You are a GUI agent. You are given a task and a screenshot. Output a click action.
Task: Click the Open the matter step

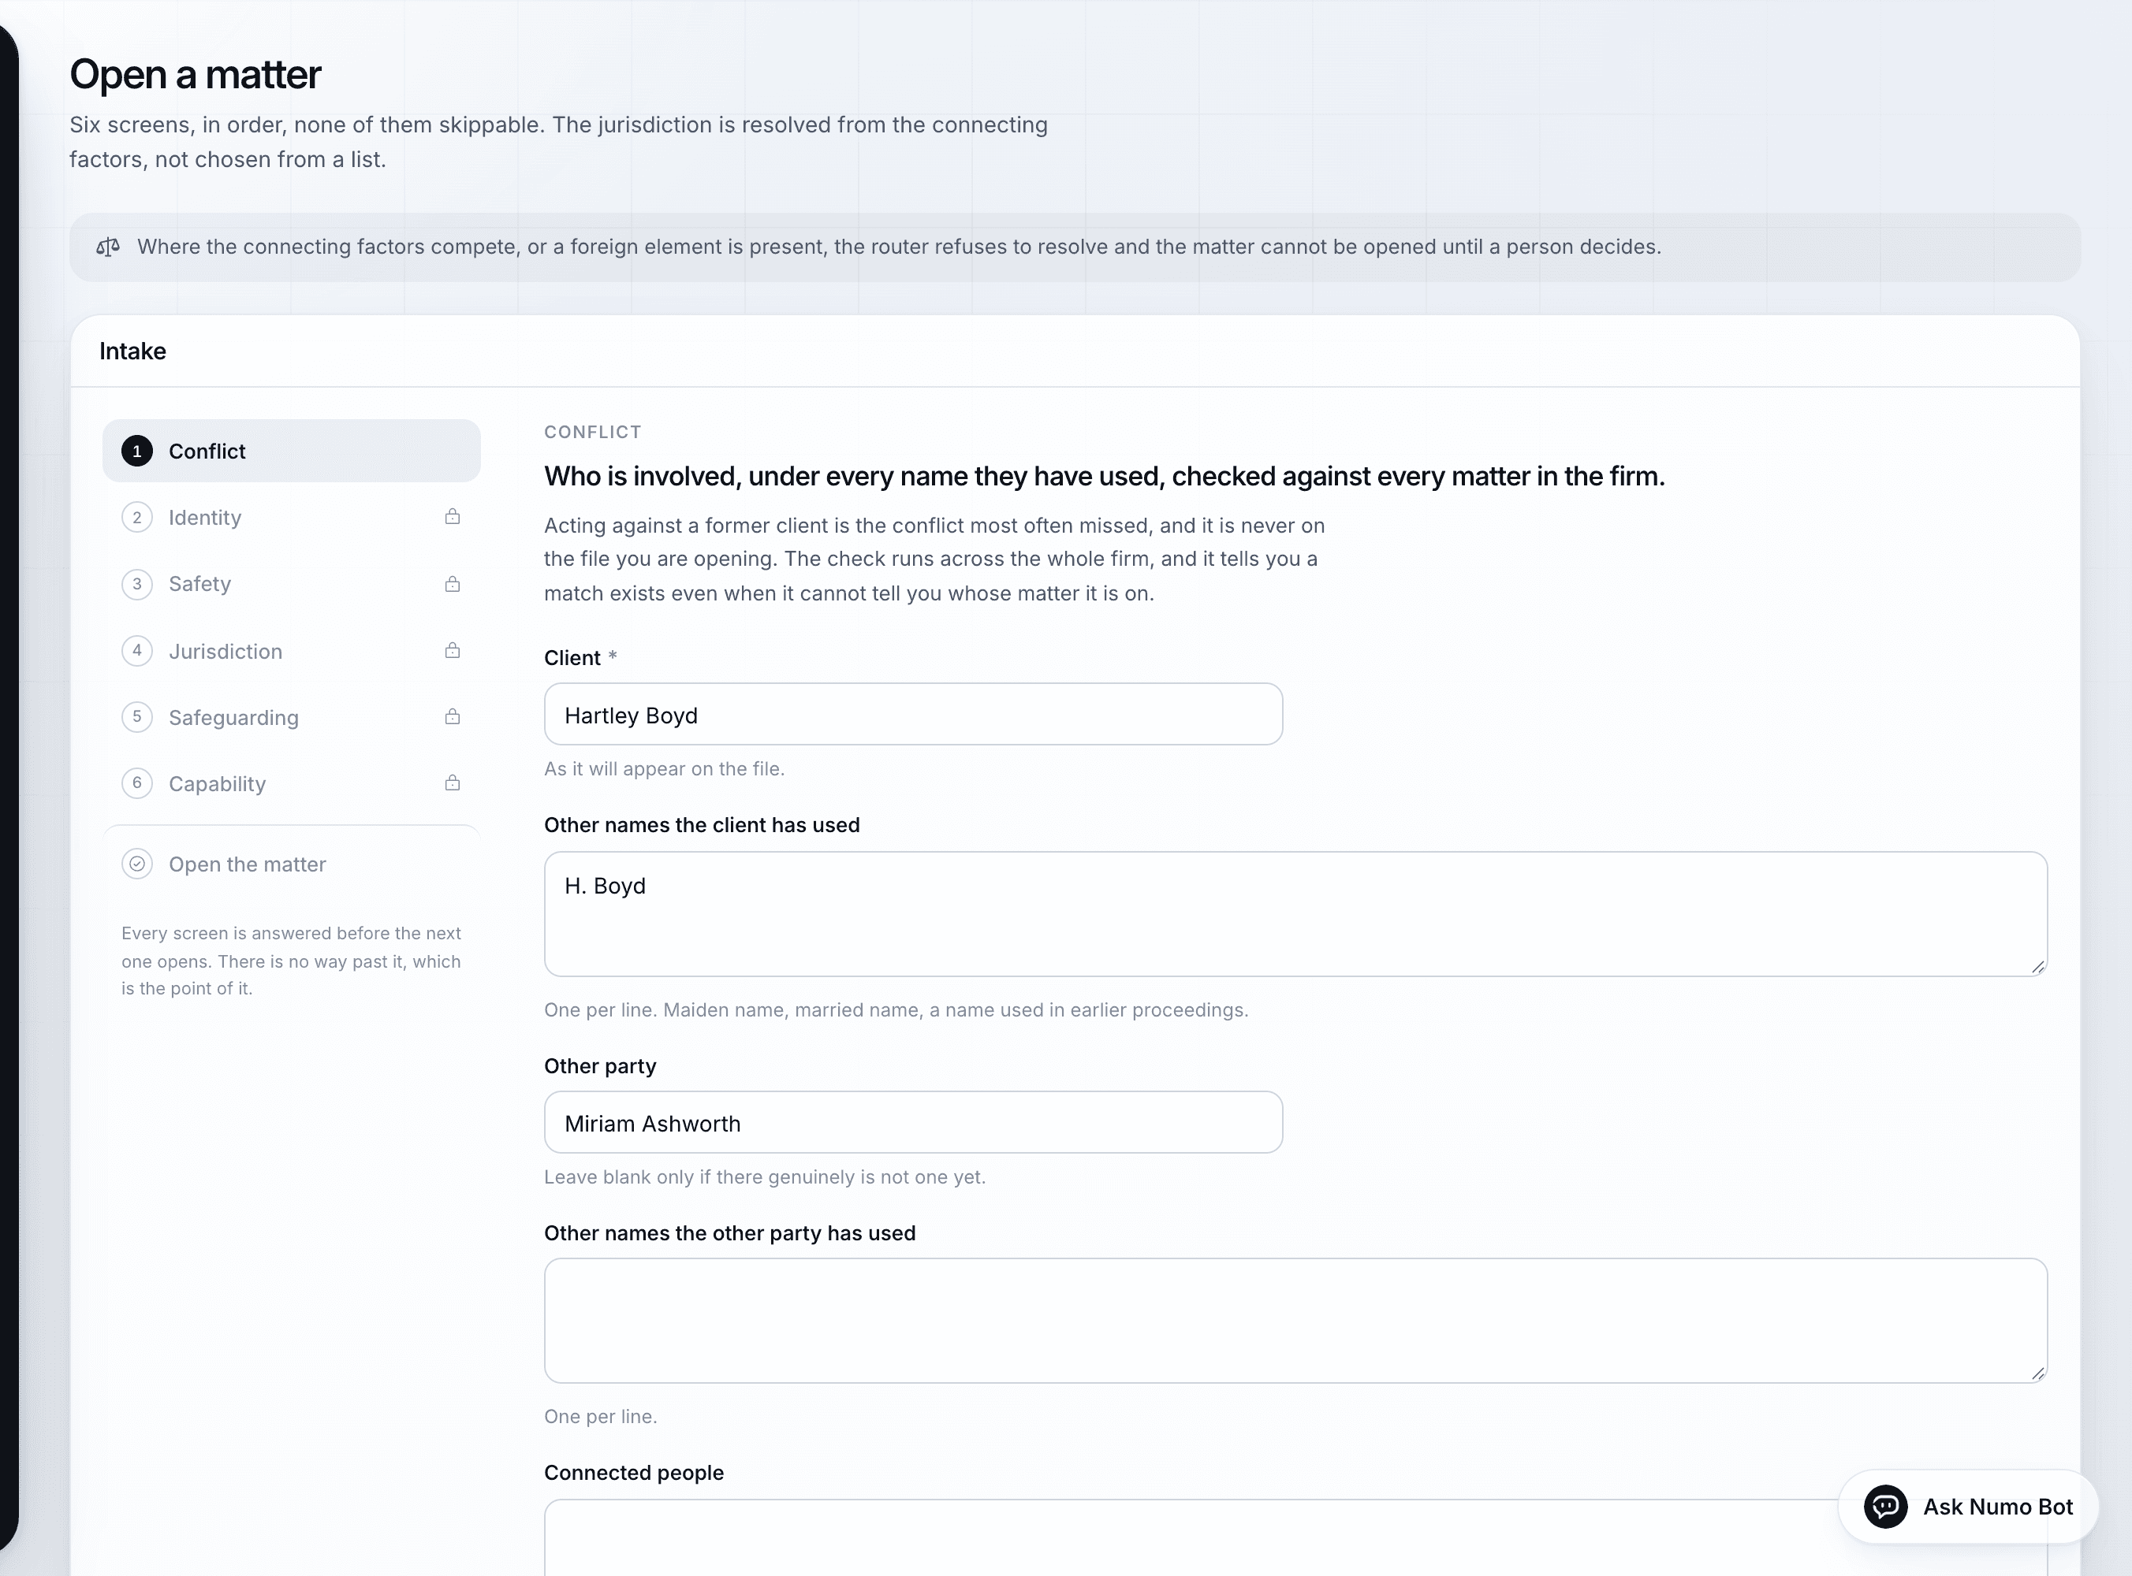[291, 864]
